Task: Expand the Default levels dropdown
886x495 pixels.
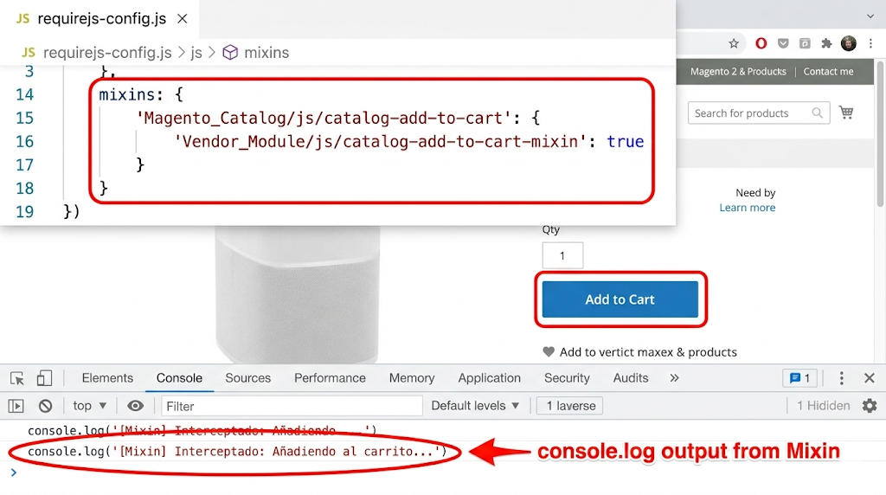Action: pyautogui.click(x=475, y=406)
